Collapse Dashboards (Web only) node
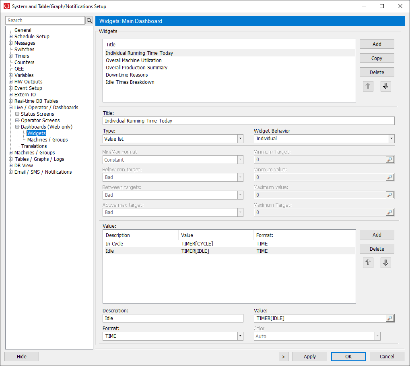This screenshot has width=410, height=366. [17, 127]
